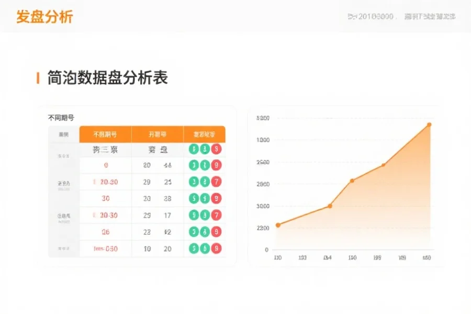Select red ball 7 in the "20-30" row
This screenshot has width=471, height=314.
tap(216, 182)
